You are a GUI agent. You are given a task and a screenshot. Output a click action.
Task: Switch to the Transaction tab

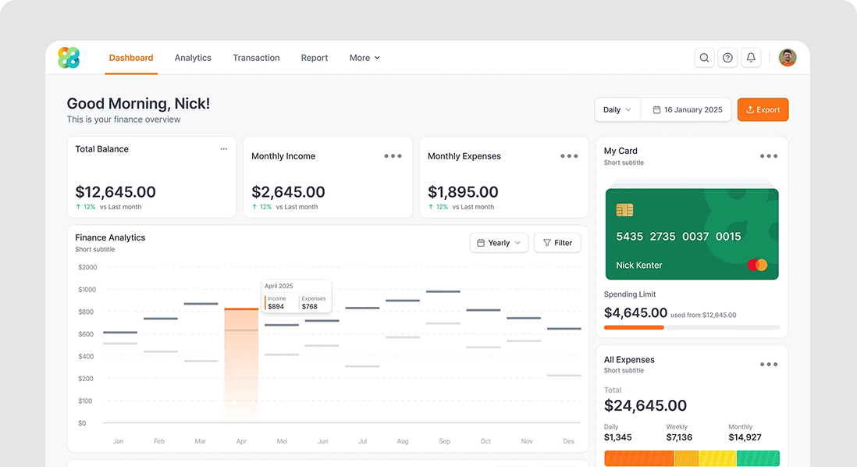(x=256, y=58)
